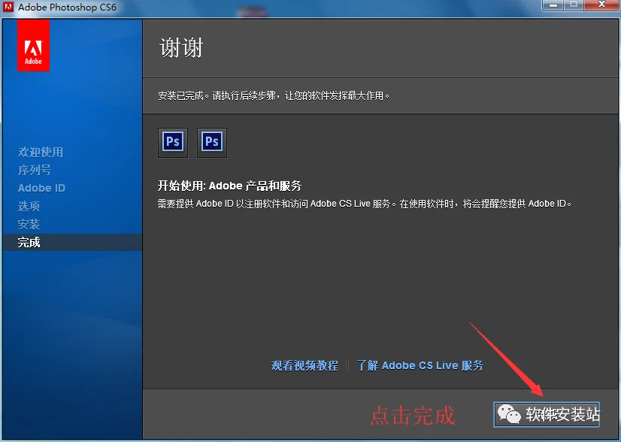621x442 pixels.
Task: Click the 完成 finish button in footer
Action: [x=547, y=414]
